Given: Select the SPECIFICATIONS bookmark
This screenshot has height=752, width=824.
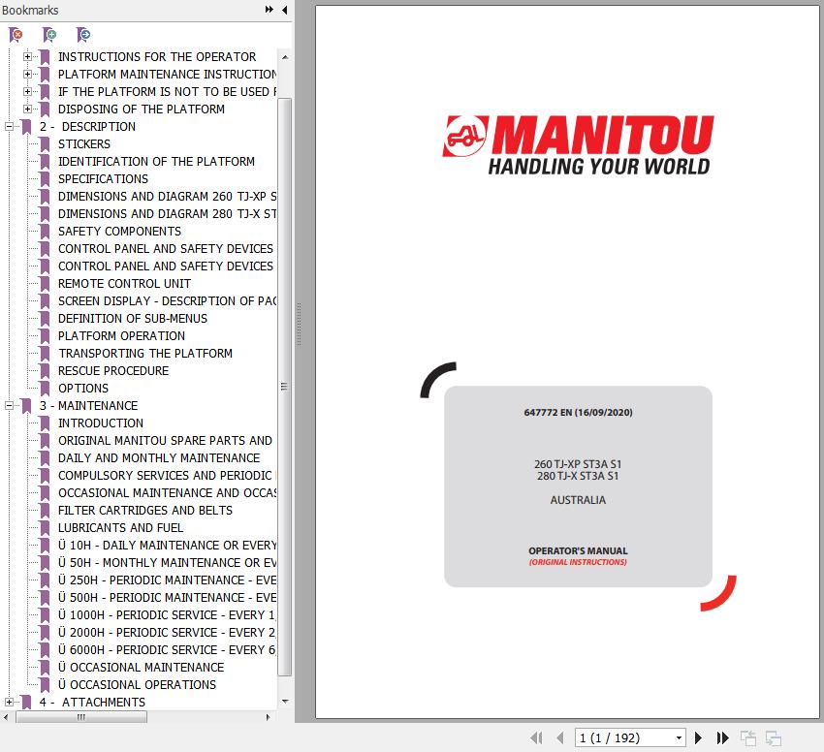Looking at the screenshot, I should click(103, 178).
